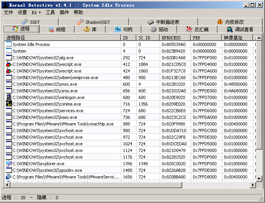Sort by 进程路径 column header

click(x=63, y=38)
